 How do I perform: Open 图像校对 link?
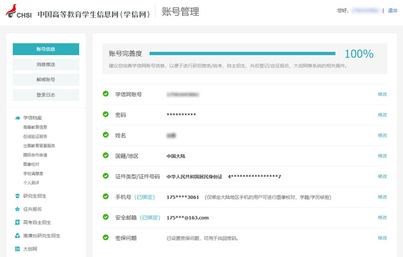coord(31,164)
